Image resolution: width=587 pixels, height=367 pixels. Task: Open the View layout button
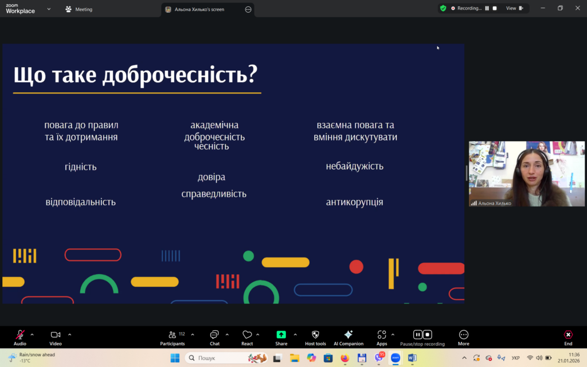(x=514, y=8)
